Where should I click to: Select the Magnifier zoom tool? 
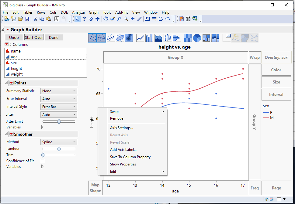click(x=126, y=19)
